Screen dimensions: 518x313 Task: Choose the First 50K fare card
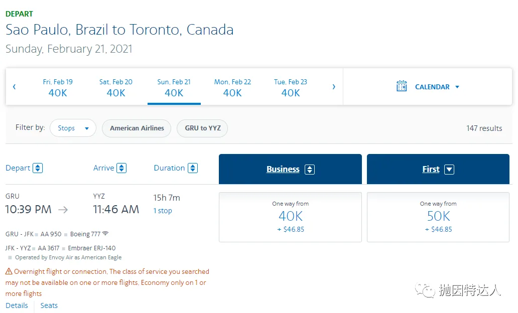point(438,217)
